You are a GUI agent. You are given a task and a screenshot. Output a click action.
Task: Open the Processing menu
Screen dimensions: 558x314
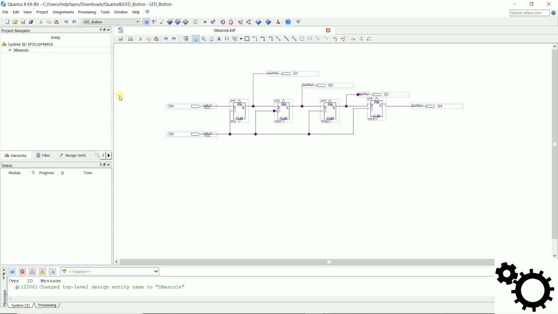click(x=87, y=12)
